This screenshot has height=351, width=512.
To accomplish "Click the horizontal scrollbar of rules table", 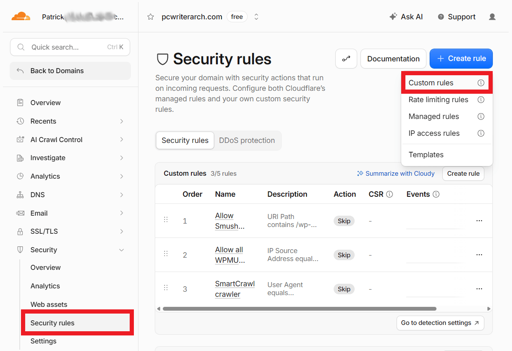I will pos(299,309).
